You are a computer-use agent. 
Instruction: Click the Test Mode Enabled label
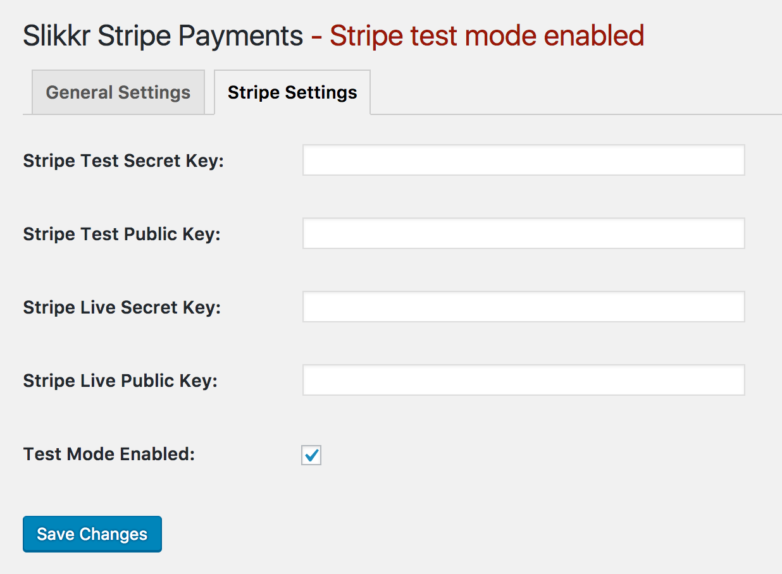tap(108, 454)
